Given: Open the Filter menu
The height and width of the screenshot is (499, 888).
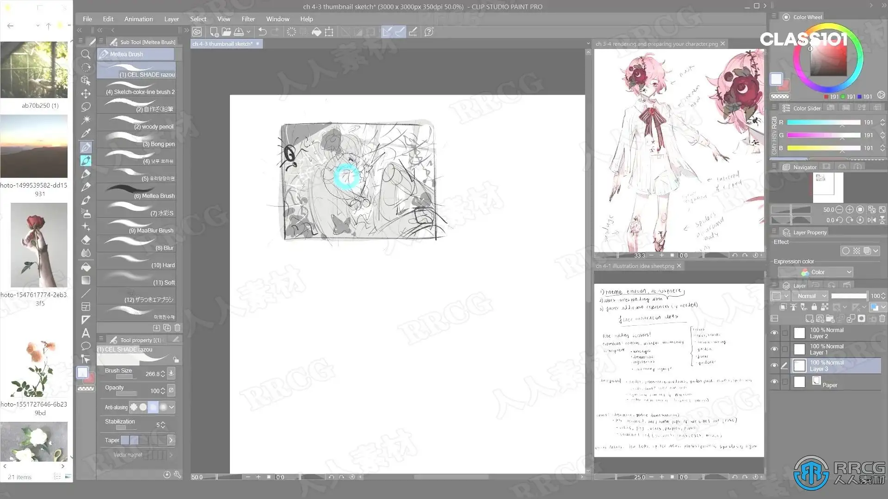Looking at the screenshot, I should pos(248,19).
